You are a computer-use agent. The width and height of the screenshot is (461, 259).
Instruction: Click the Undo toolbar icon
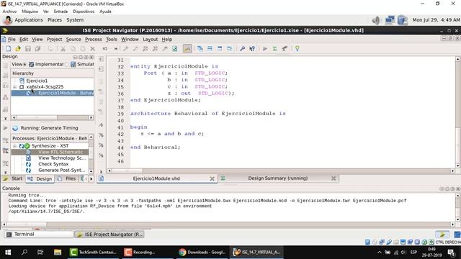tap(105, 49)
